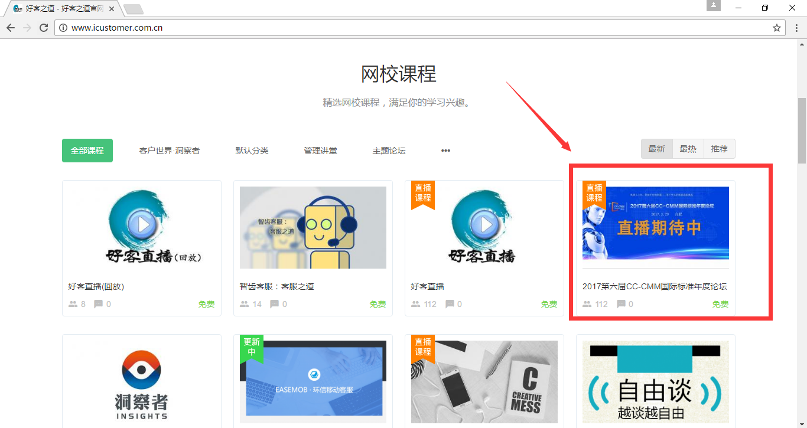Sort courses by 最新
The width and height of the screenshot is (807, 428).
coord(656,149)
